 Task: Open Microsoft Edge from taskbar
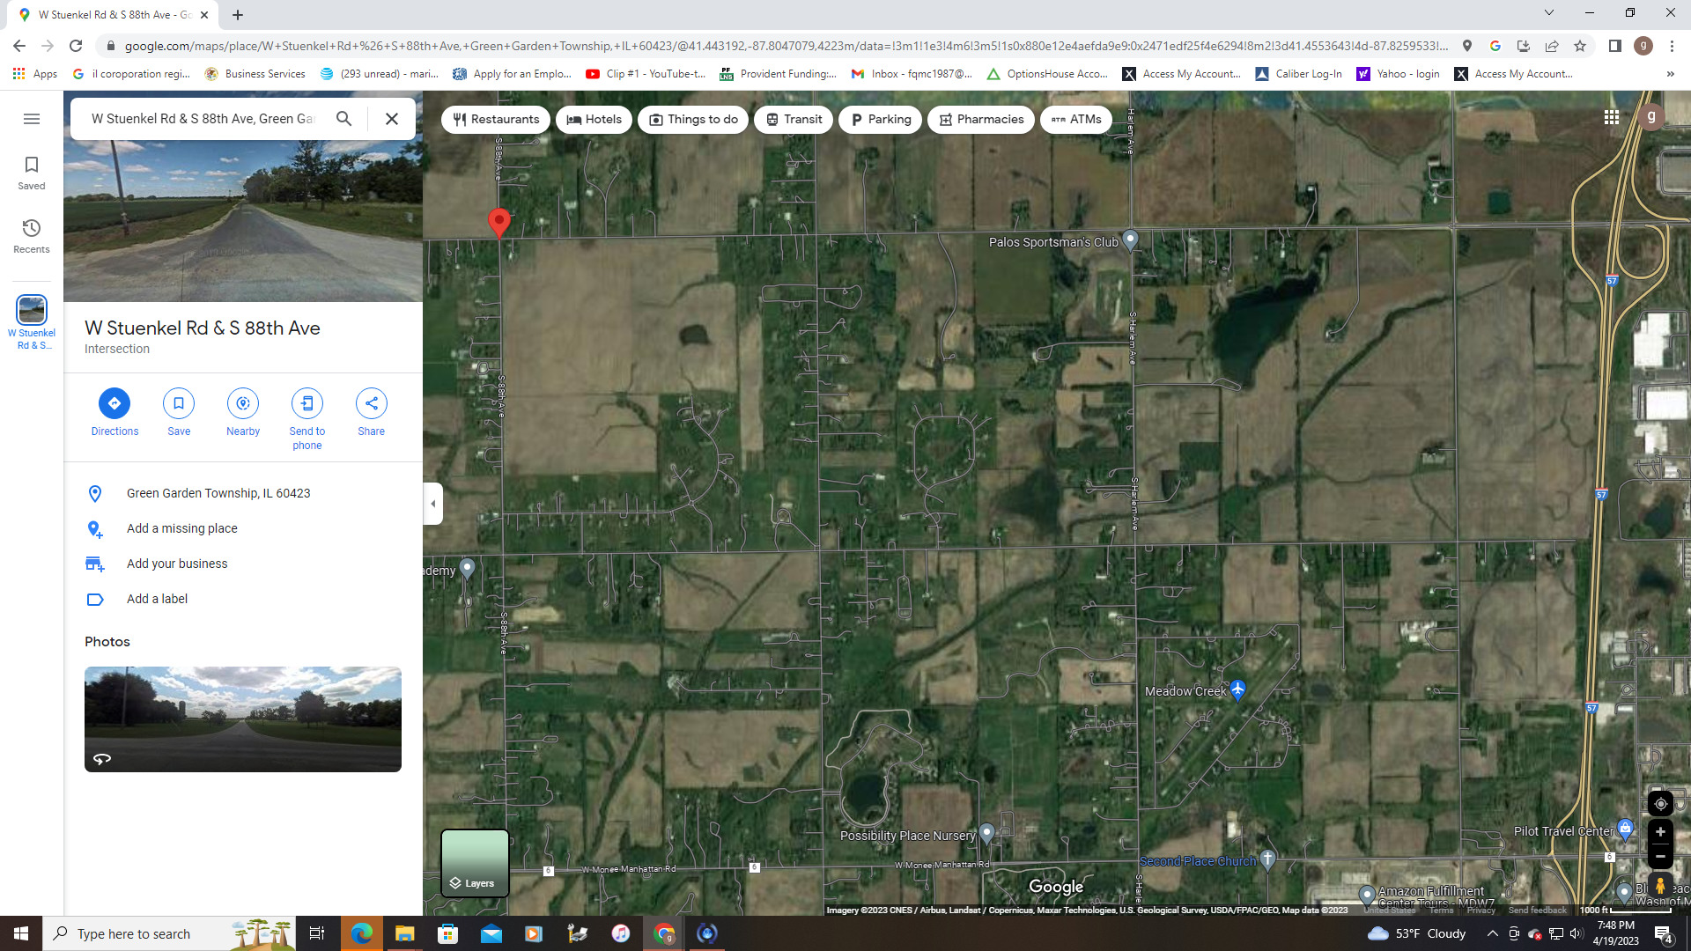click(361, 933)
